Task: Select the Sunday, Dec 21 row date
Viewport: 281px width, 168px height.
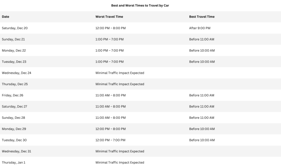Action: 13,39
